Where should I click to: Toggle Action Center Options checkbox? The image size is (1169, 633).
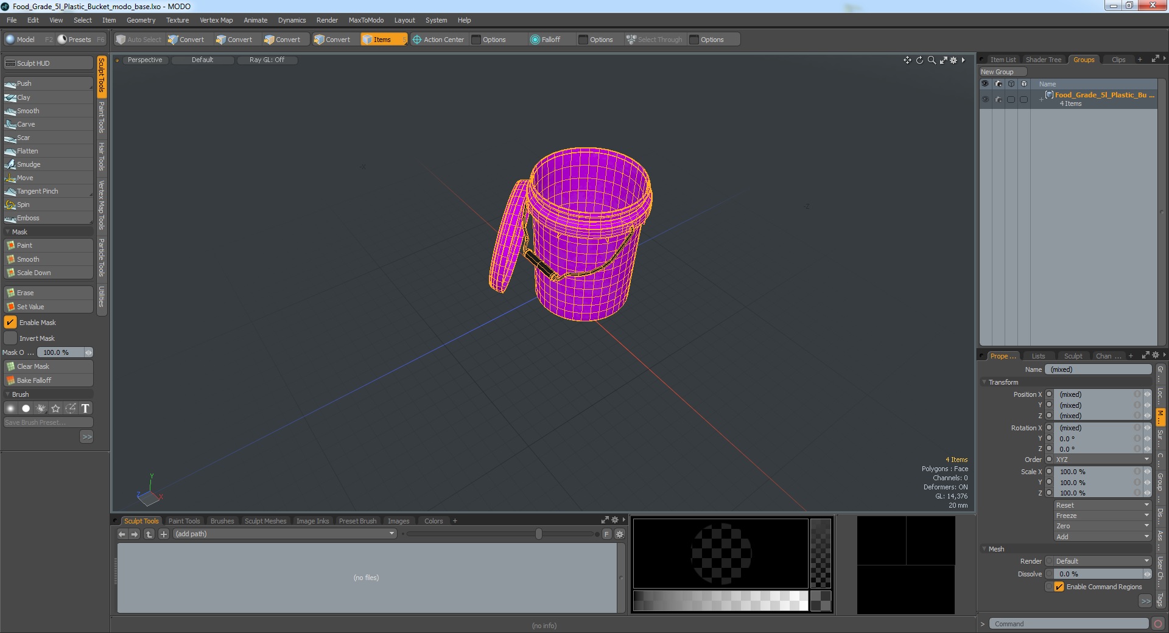[477, 40]
